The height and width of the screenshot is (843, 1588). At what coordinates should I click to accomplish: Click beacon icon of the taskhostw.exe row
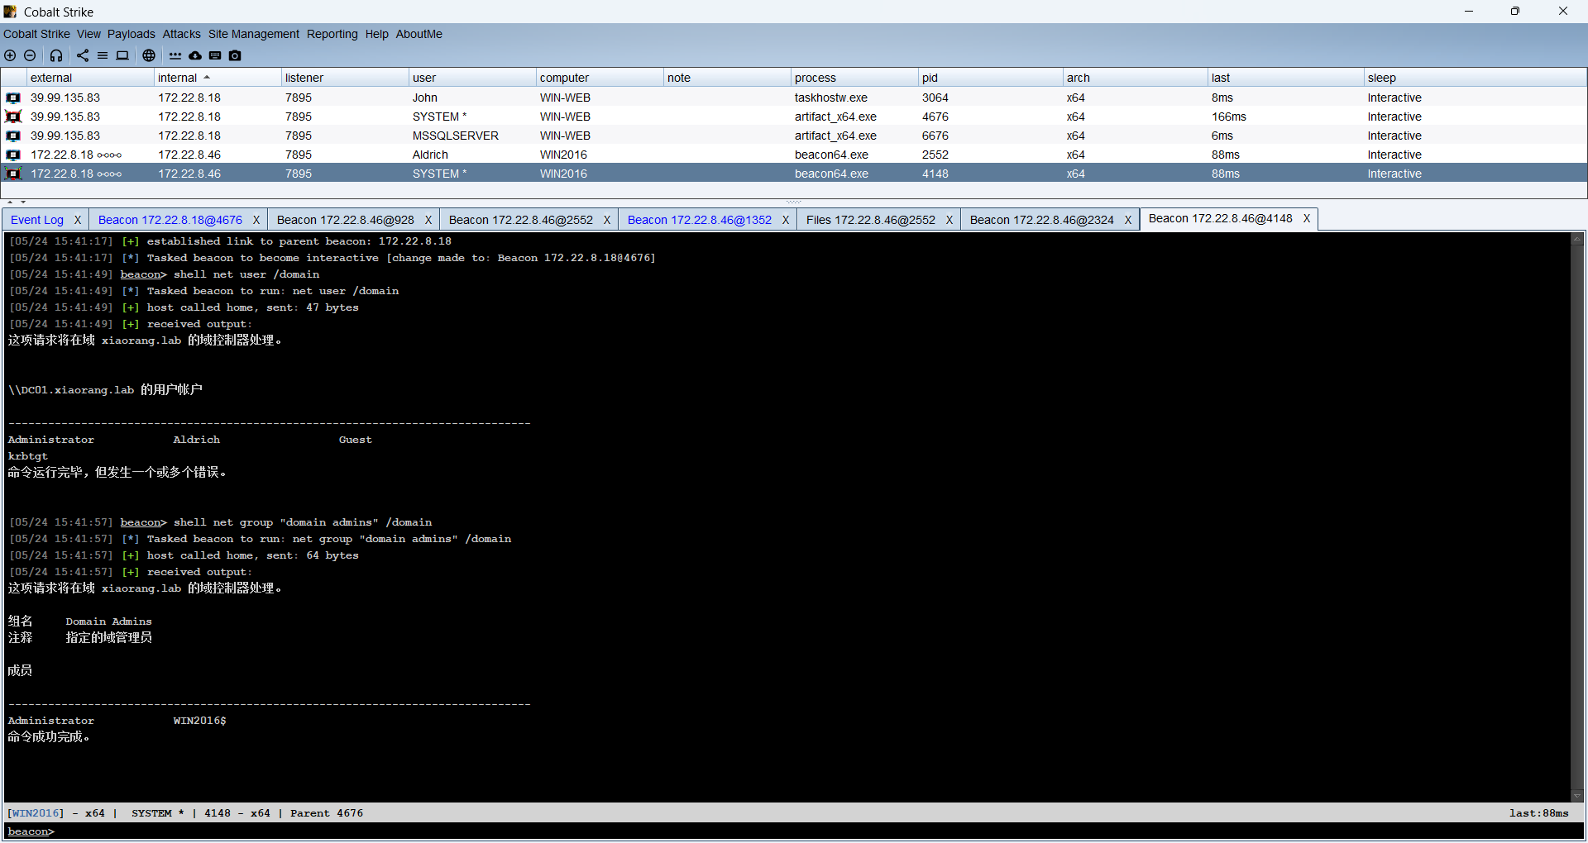[13, 98]
